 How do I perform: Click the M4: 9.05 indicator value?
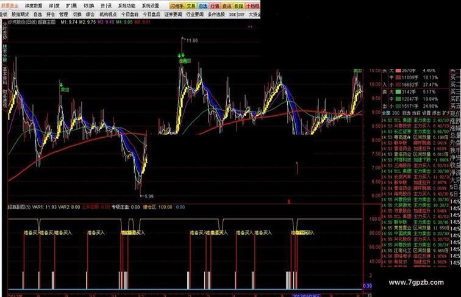[x=124, y=22]
